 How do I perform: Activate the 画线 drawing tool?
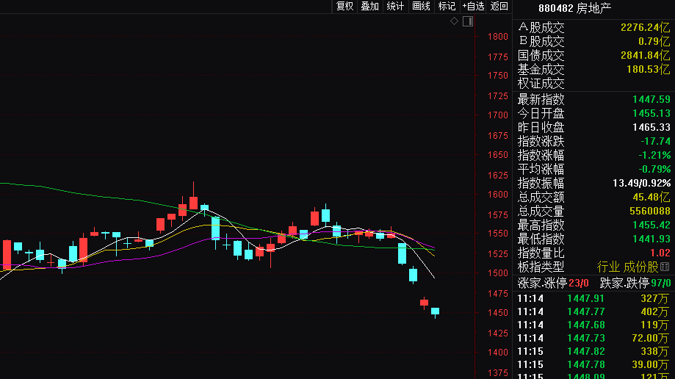pyautogui.click(x=421, y=7)
